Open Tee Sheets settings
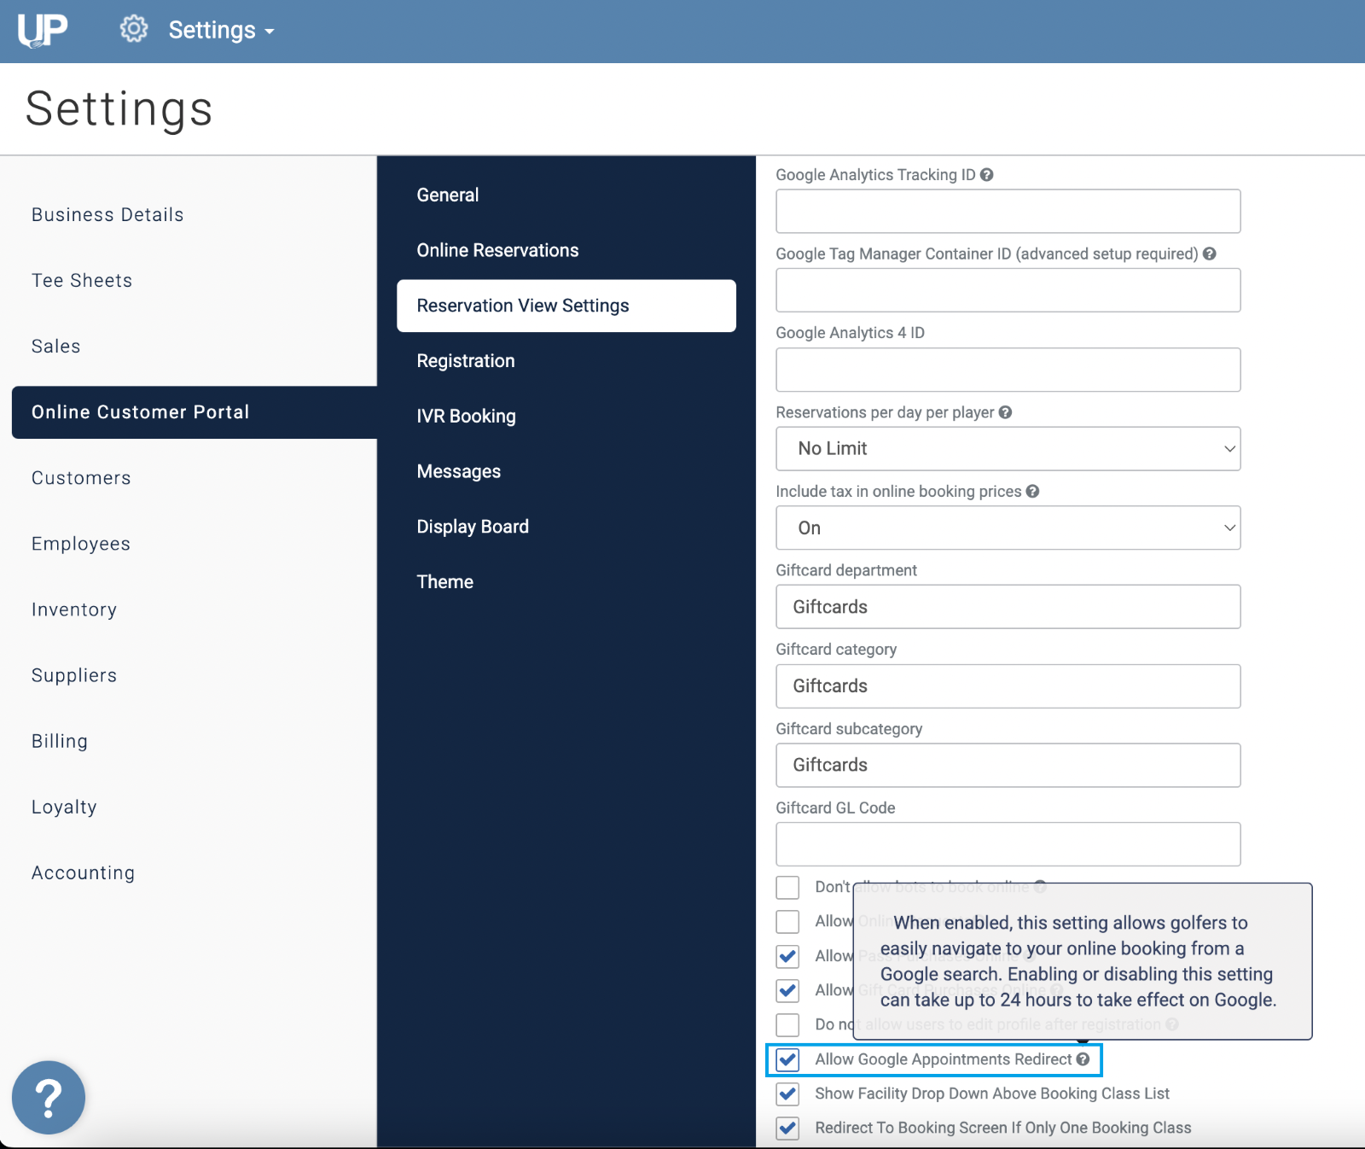Viewport: 1365px width, 1149px height. 82,281
